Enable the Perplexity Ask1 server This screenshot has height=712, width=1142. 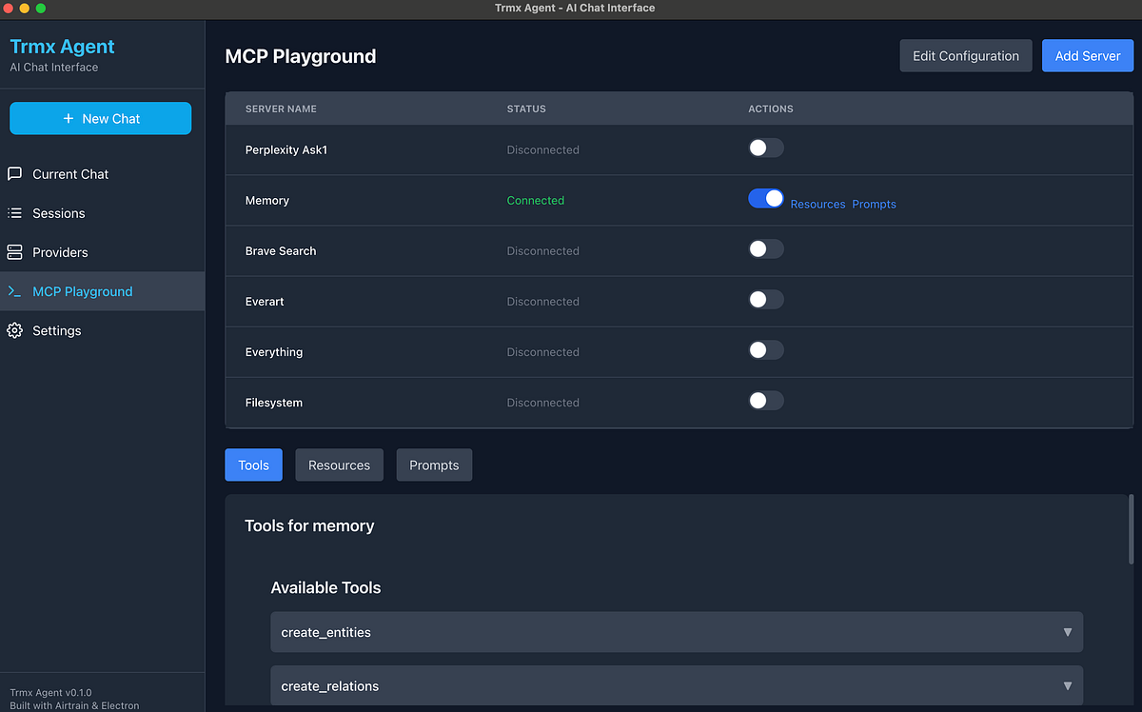tap(766, 148)
